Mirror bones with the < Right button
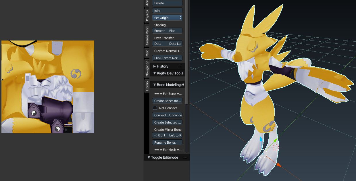 159,135
